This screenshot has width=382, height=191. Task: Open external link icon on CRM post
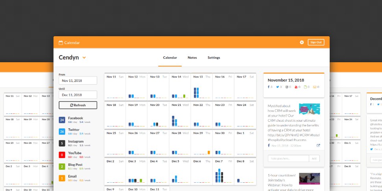point(318,146)
